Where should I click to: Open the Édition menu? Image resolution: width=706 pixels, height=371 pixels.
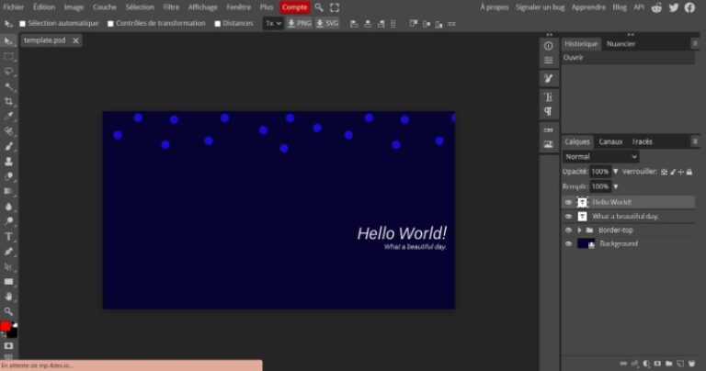pos(44,7)
